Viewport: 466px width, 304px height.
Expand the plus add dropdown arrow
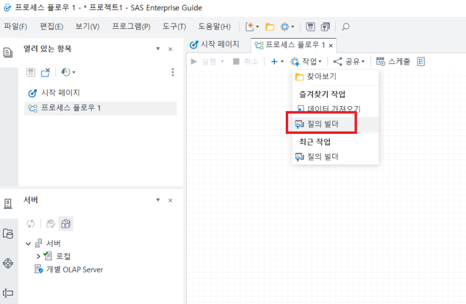pos(282,62)
